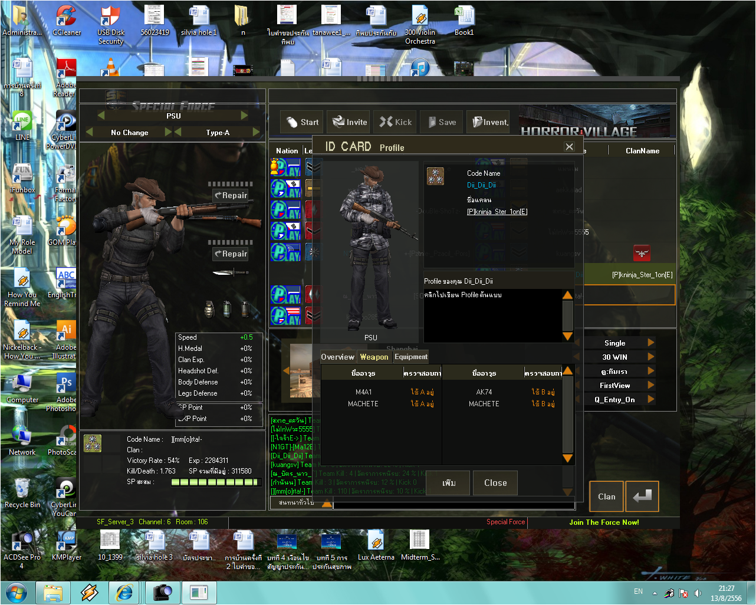Click the profile text box scroll-down arrow

tap(568, 336)
